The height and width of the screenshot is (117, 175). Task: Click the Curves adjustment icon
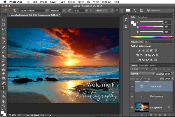[x=147, y=51]
